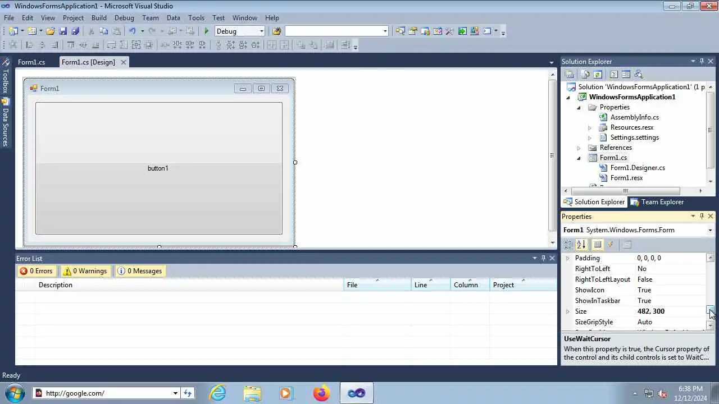Switch Properties to Alphabetical sort icon
Image resolution: width=719 pixels, height=404 pixels.
pyautogui.click(x=581, y=245)
